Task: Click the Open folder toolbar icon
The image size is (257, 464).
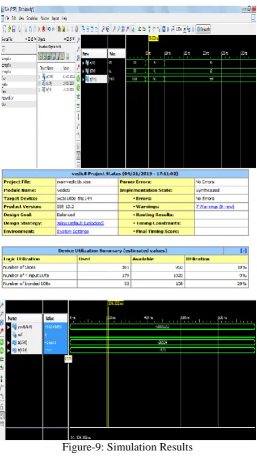Action: tap(9, 29)
